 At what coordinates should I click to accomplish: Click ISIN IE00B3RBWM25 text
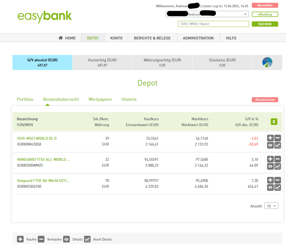tap(30, 165)
